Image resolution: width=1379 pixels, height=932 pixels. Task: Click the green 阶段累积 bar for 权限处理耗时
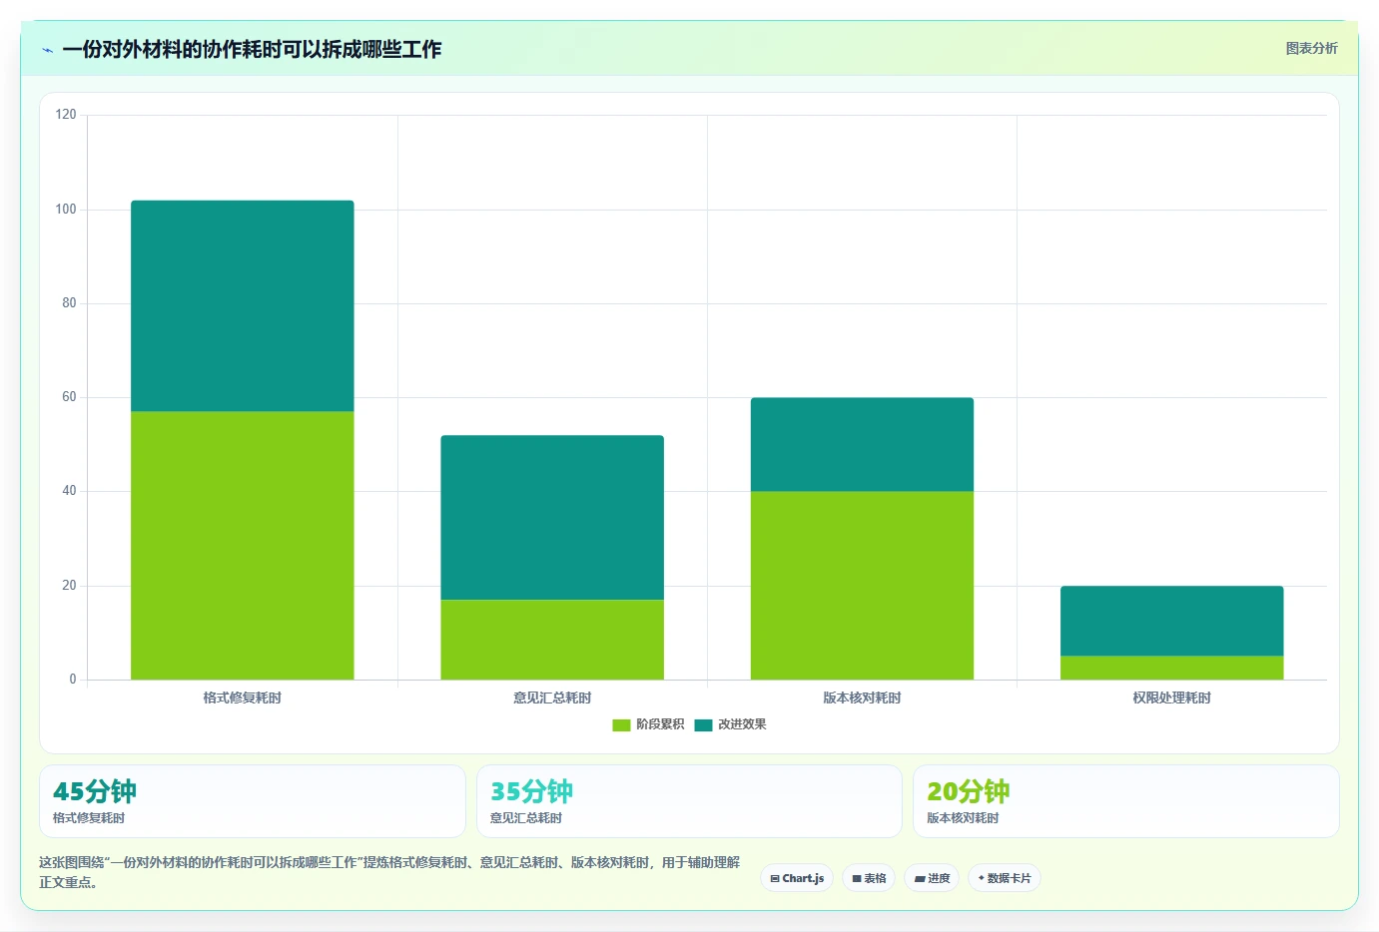click(x=1171, y=668)
